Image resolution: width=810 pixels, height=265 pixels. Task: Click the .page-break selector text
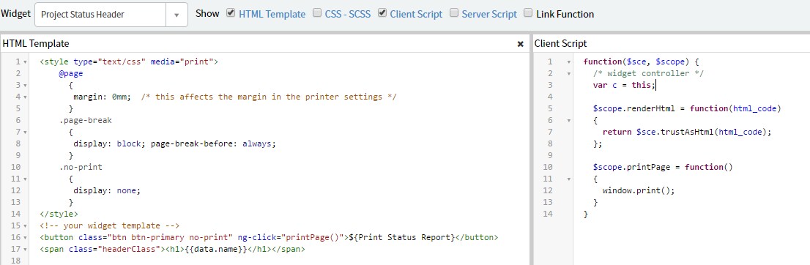(85, 120)
